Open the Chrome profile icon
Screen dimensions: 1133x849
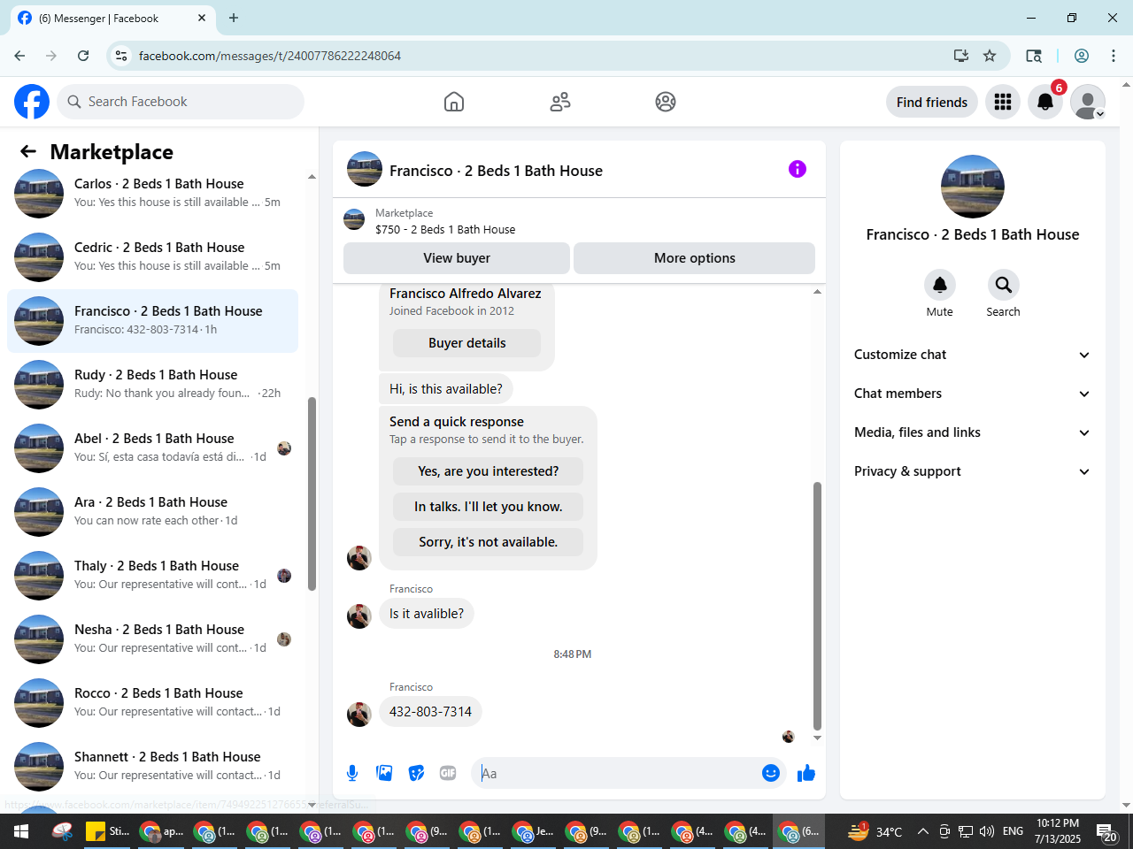click(x=1082, y=56)
